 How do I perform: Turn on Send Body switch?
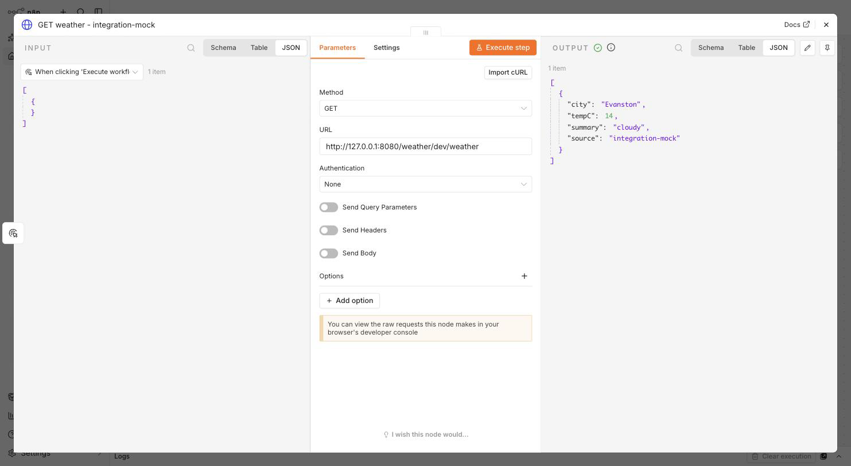[x=329, y=253]
